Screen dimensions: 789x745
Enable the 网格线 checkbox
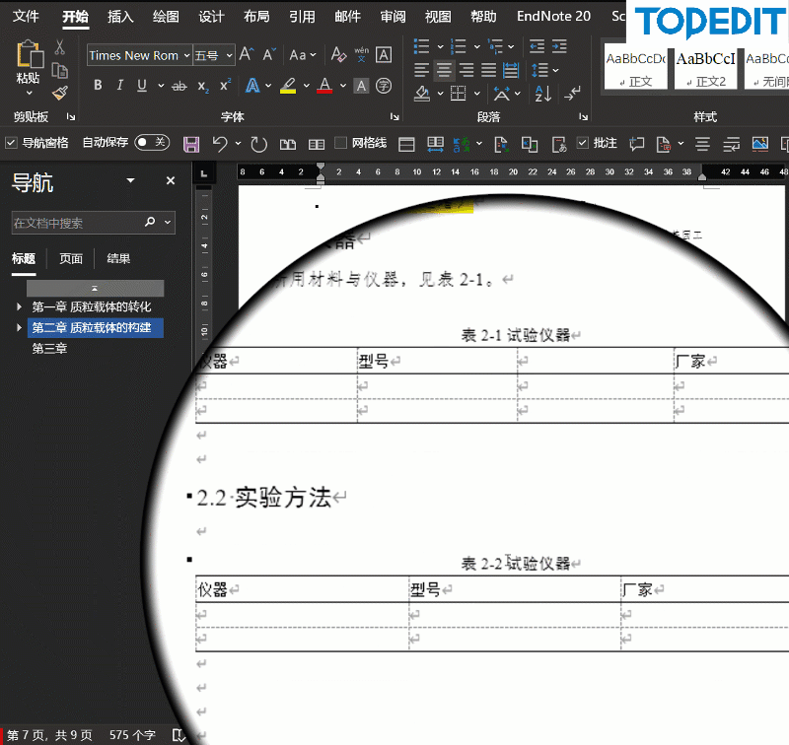click(x=340, y=143)
